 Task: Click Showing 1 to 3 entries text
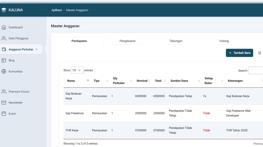click(80, 143)
